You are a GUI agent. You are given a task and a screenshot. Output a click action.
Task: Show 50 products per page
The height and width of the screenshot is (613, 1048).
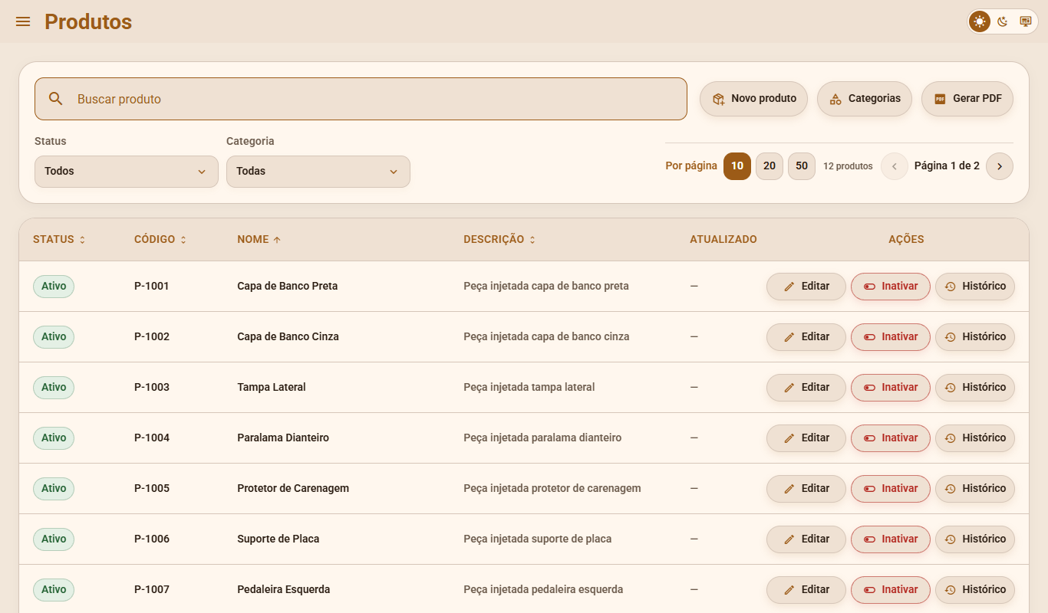802,166
